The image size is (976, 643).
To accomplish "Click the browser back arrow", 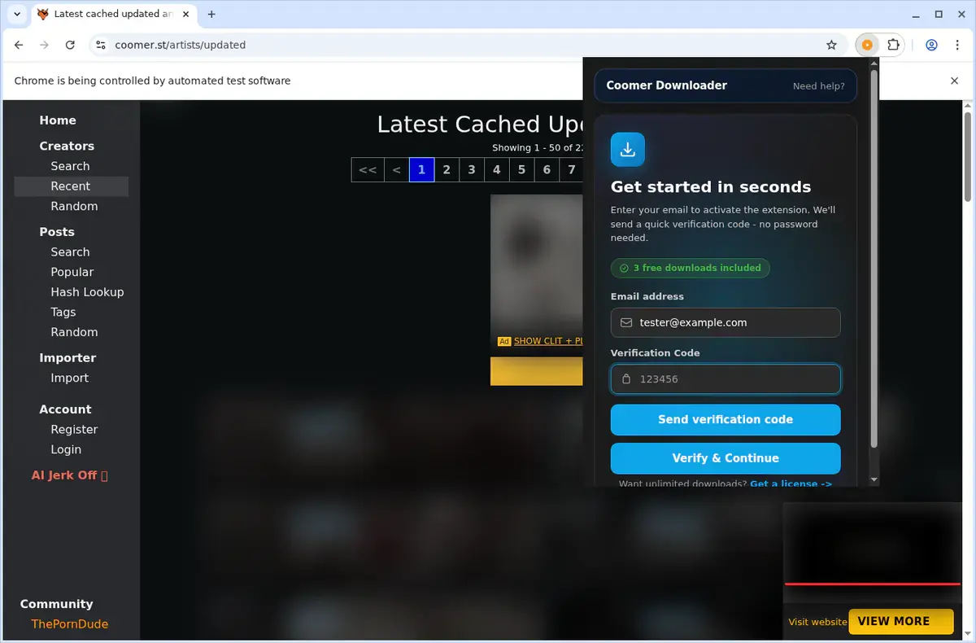I will [x=19, y=45].
